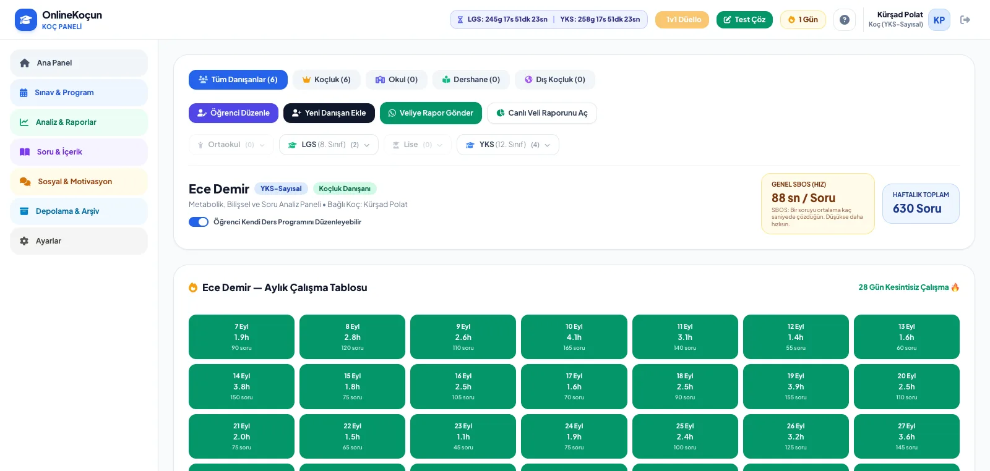990x471 pixels.
Task: Open the Ortaokul dropdown
Action: pyautogui.click(x=231, y=145)
